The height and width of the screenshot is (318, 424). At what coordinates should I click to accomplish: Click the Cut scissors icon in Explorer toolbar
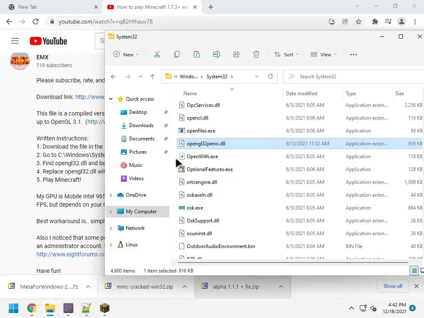[x=157, y=54]
